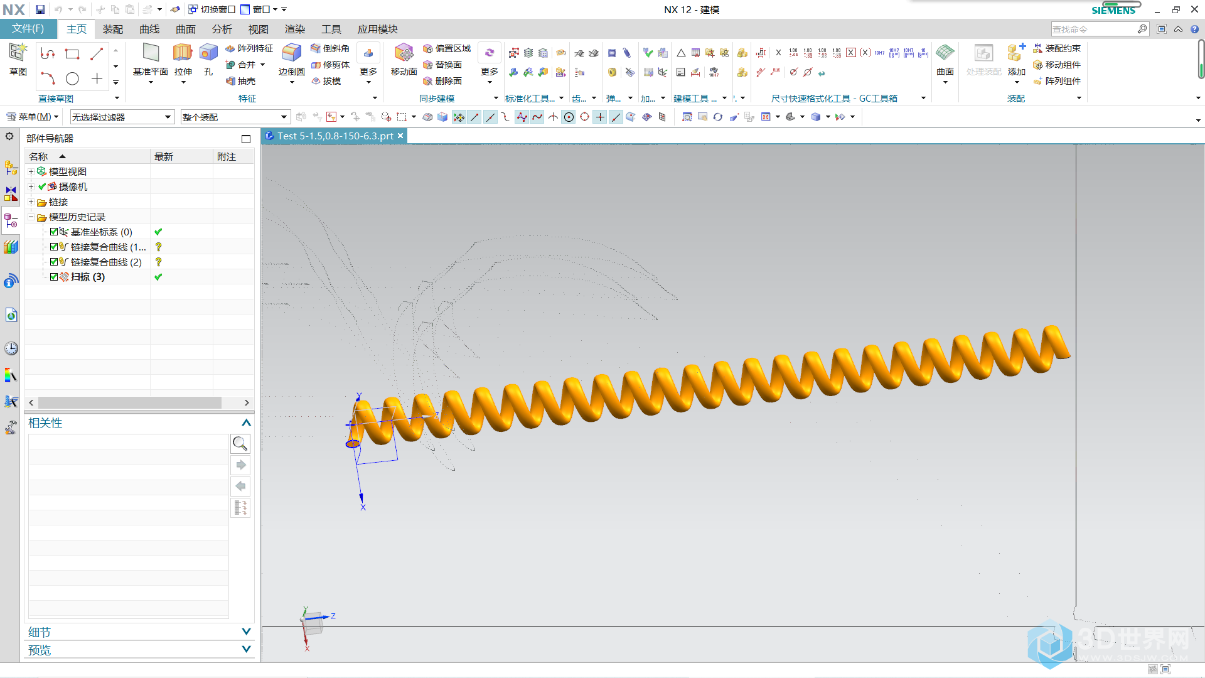Select the sketch Circle tool

tap(72, 78)
